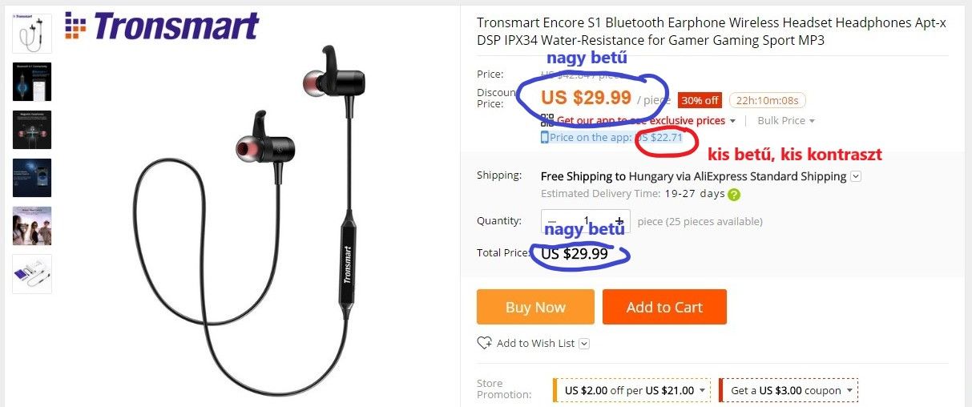The image size is (972, 407).
Task: Select the thumbnail showing people wearing earphones
Action: (x=32, y=225)
